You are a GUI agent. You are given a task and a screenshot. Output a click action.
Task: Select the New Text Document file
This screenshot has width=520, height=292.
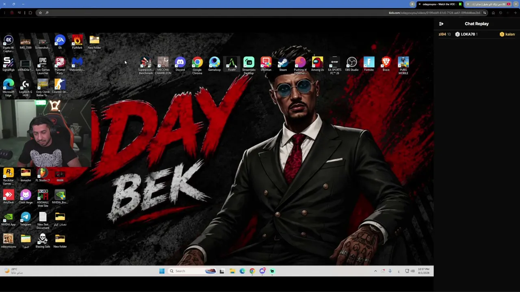click(x=43, y=220)
